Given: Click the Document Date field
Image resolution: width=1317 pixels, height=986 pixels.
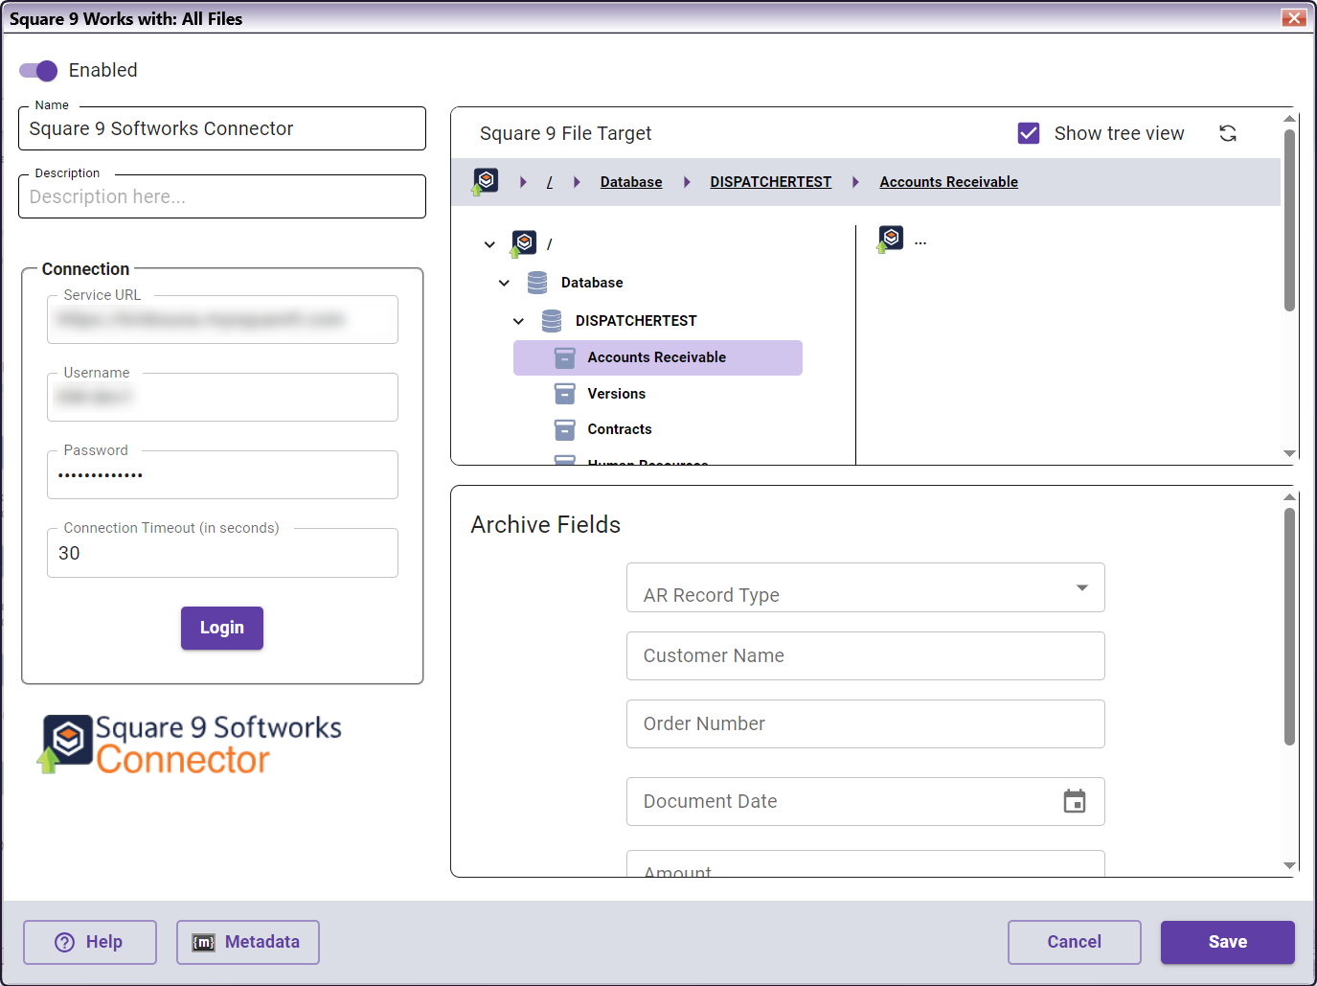Looking at the screenshot, I should pos(866,801).
